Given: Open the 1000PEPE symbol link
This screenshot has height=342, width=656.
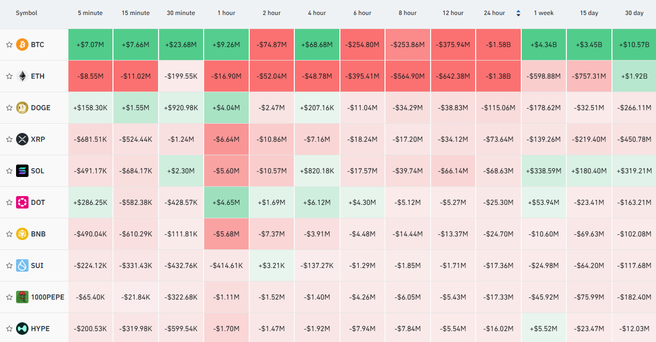Looking at the screenshot, I should click(x=48, y=297).
